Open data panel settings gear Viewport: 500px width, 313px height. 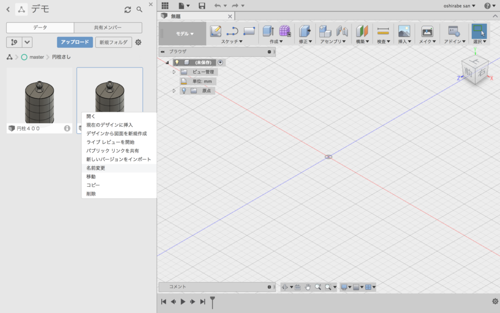pyautogui.click(x=138, y=42)
